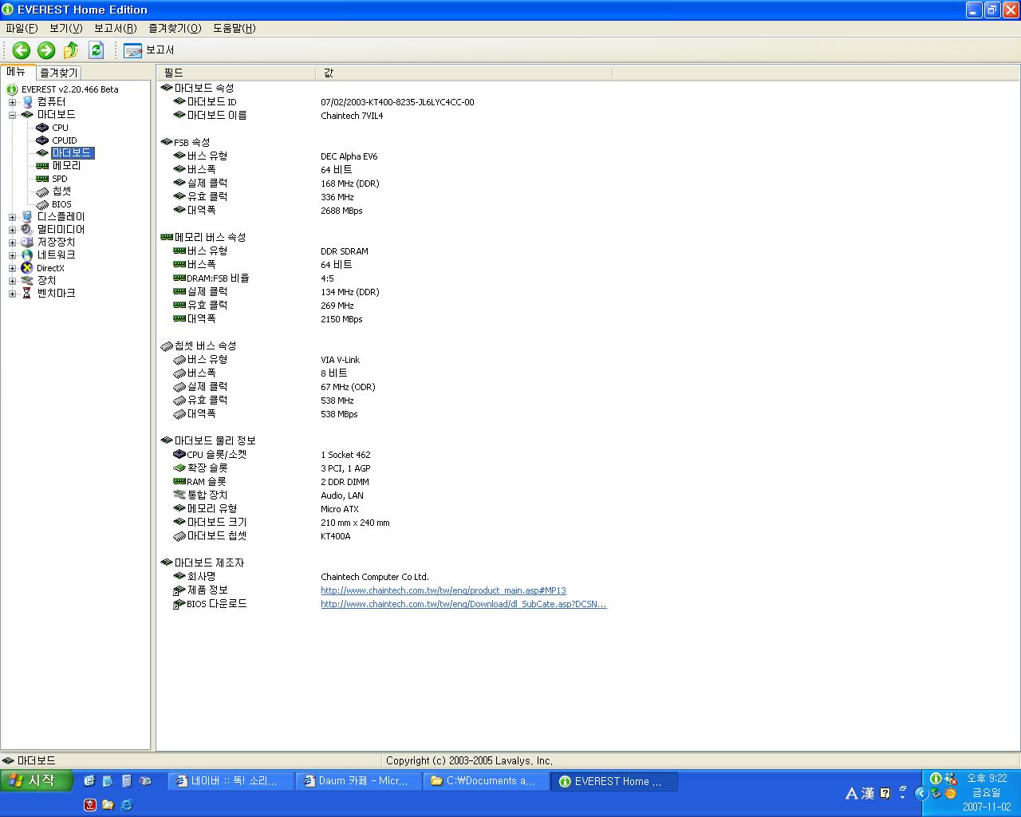Expand the 네트워크 tree node

(x=12, y=255)
